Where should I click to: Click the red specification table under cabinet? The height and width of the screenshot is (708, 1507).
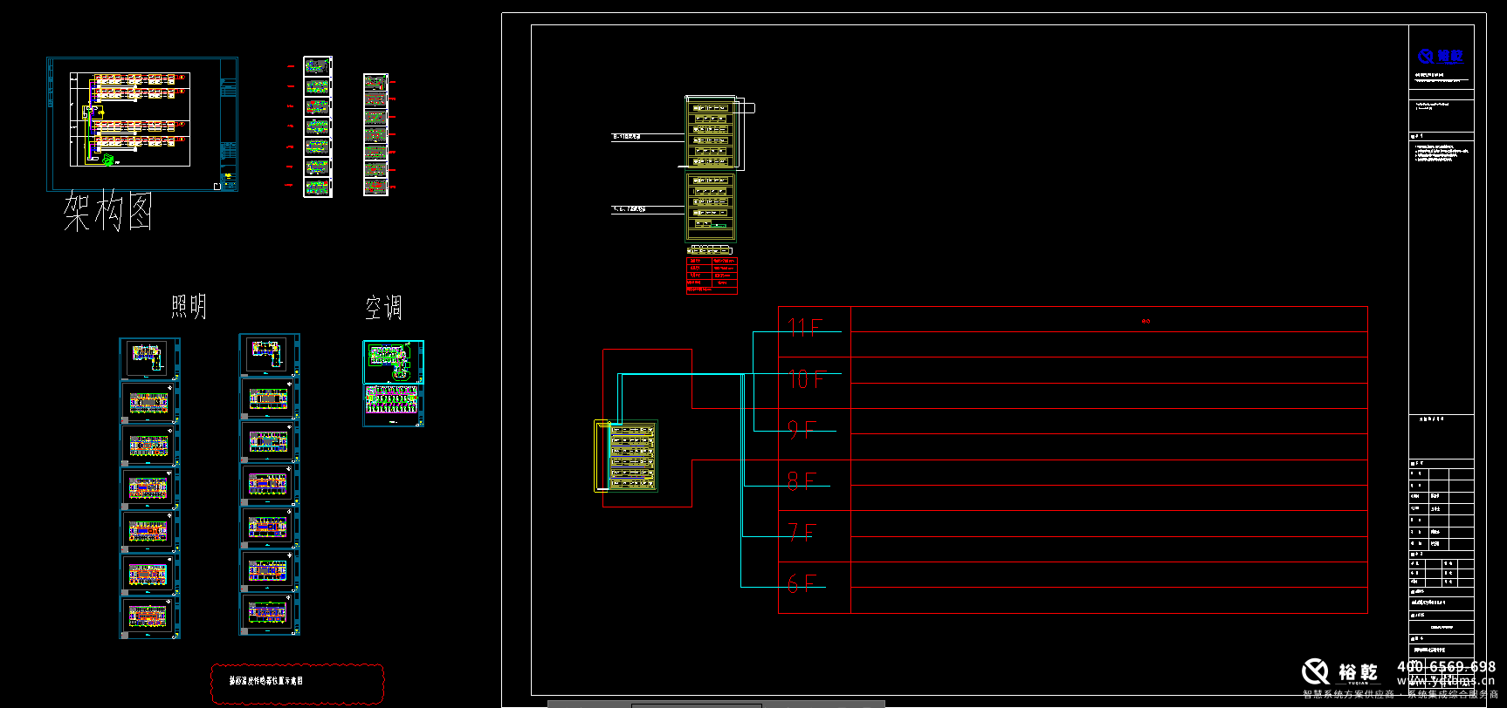pos(712,275)
